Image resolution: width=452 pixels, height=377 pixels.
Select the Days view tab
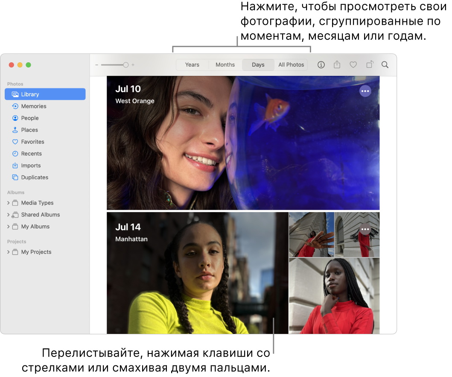pos(258,64)
